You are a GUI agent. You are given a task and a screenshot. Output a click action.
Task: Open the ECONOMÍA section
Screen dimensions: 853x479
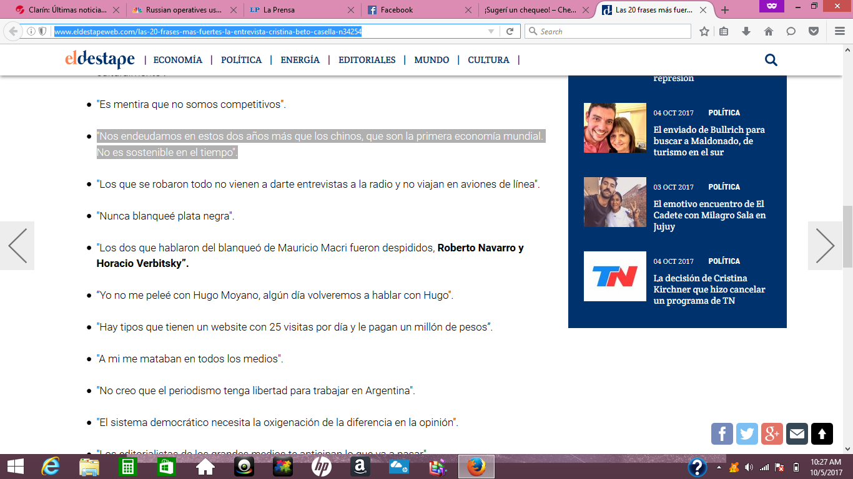point(178,60)
